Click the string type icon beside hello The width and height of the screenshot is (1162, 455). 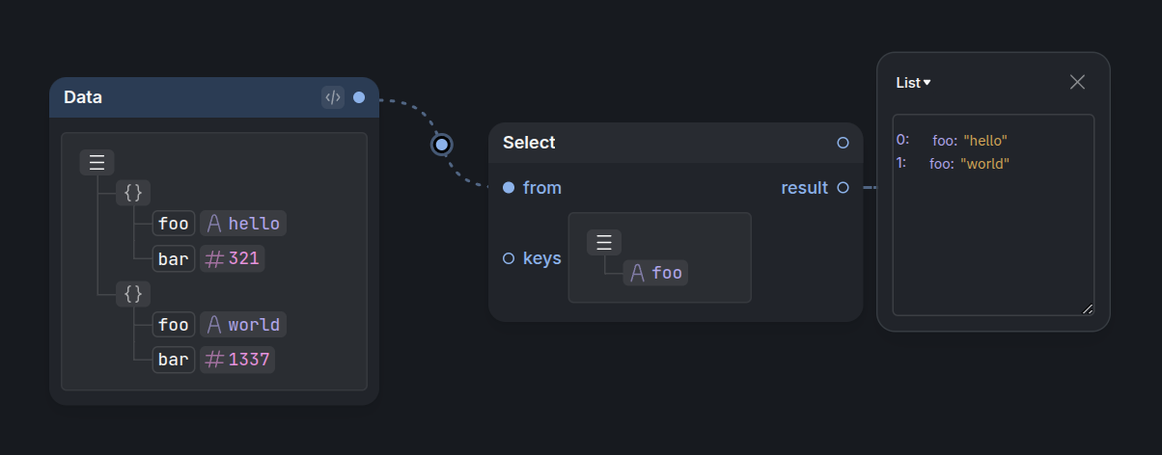214,224
